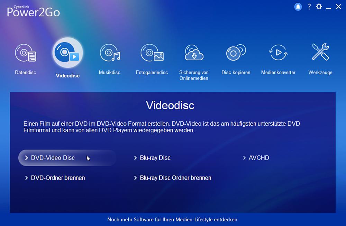Select the highlighted Videodisc icon
Image resolution: width=346 pixels, height=226 pixels.
point(67,53)
